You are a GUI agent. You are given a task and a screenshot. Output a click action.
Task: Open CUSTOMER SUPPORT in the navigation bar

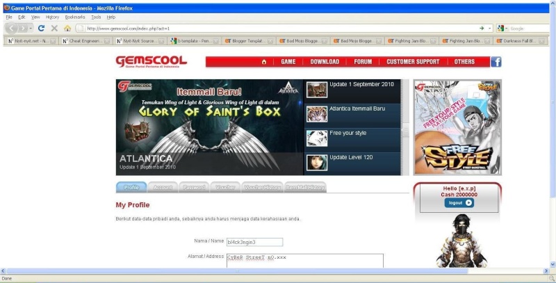click(413, 62)
